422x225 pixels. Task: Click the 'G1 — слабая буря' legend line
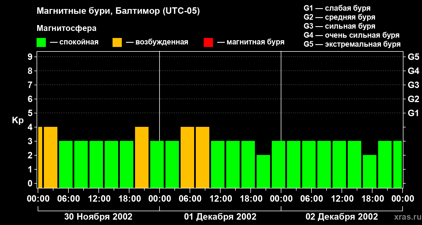click(337, 8)
